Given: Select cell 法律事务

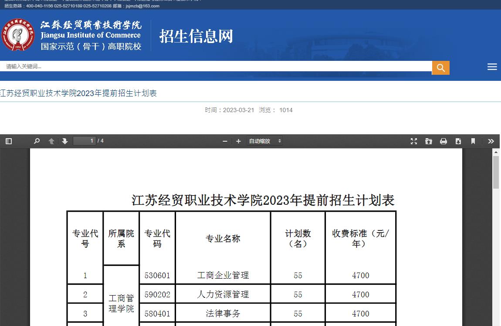Looking at the screenshot, I should click(x=223, y=313).
